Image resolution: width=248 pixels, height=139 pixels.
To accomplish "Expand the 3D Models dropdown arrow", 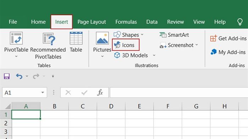I will point(154,55).
